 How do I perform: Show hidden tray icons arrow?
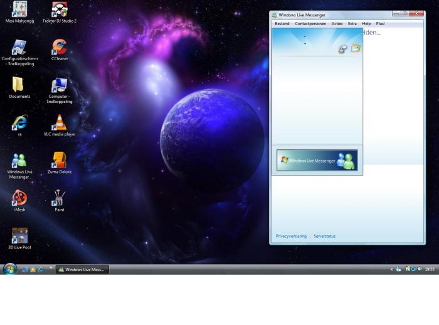[x=392, y=270]
